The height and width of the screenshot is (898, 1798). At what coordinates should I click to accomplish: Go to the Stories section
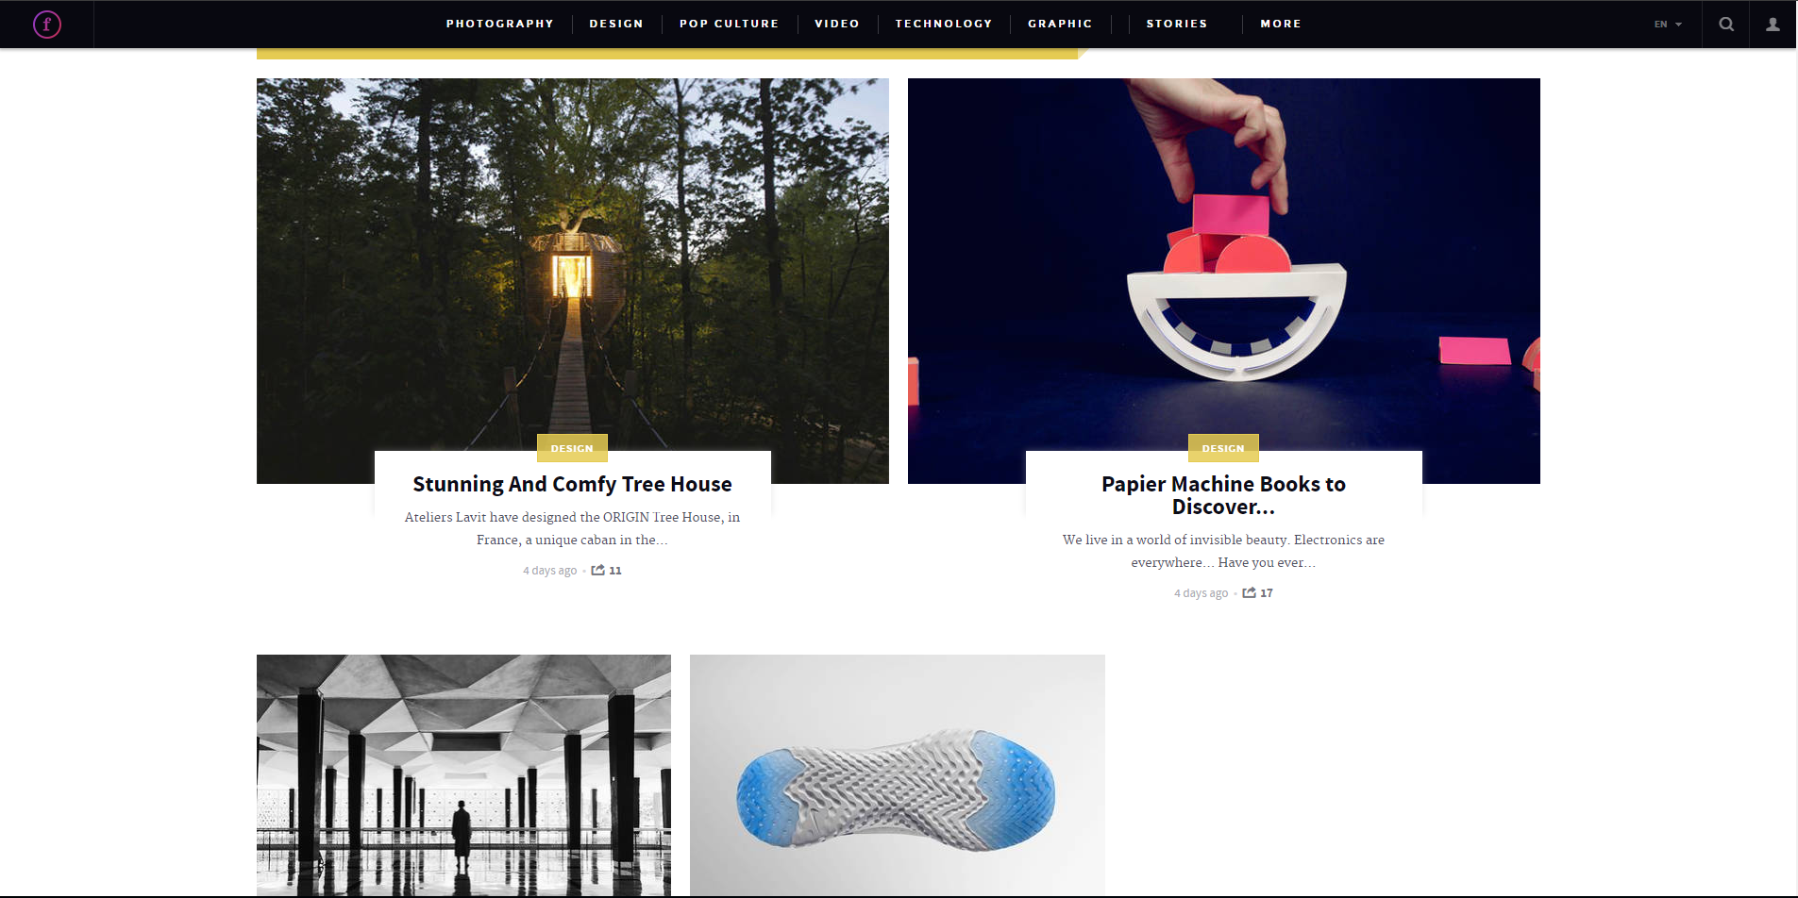click(x=1177, y=24)
